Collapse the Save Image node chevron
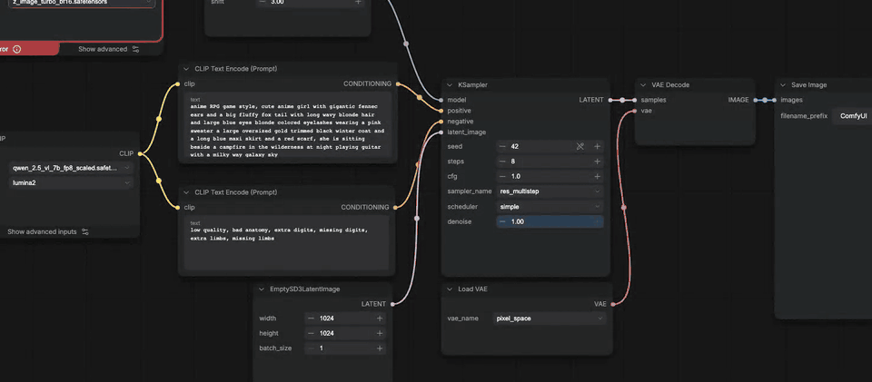The width and height of the screenshot is (872, 382). [x=783, y=85]
